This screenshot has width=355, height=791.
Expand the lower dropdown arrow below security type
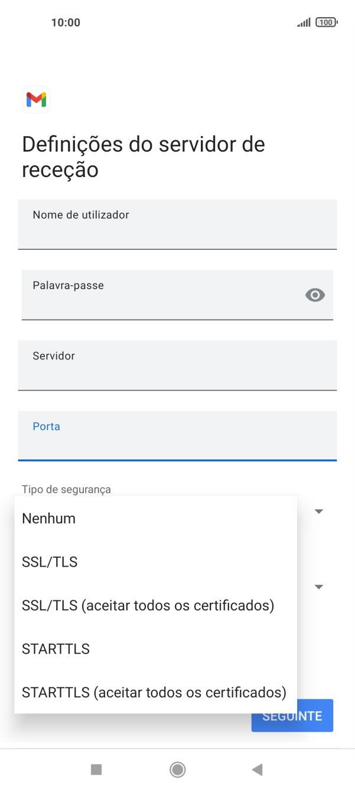point(318,586)
